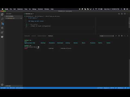Viewport: 130px width, 97px height.
Task: Click the AirPlay display icon in menu bar
Action: [90, 9]
